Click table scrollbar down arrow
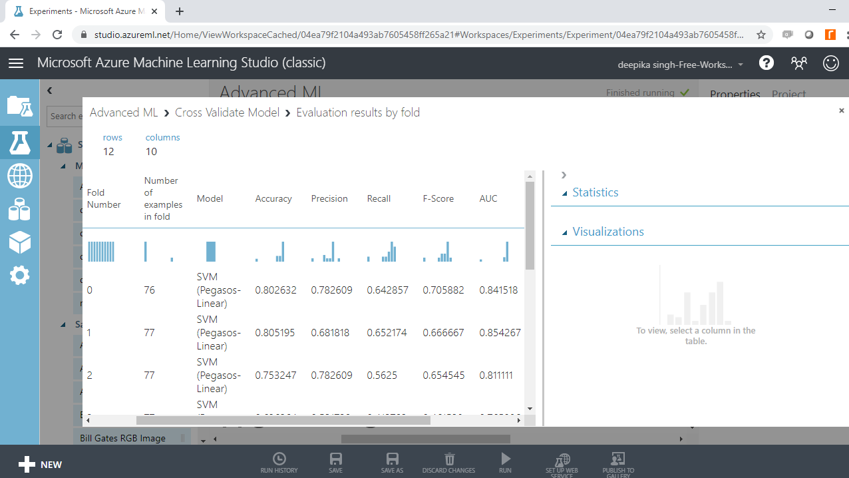Image resolution: width=849 pixels, height=478 pixels. pyautogui.click(x=530, y=408)
